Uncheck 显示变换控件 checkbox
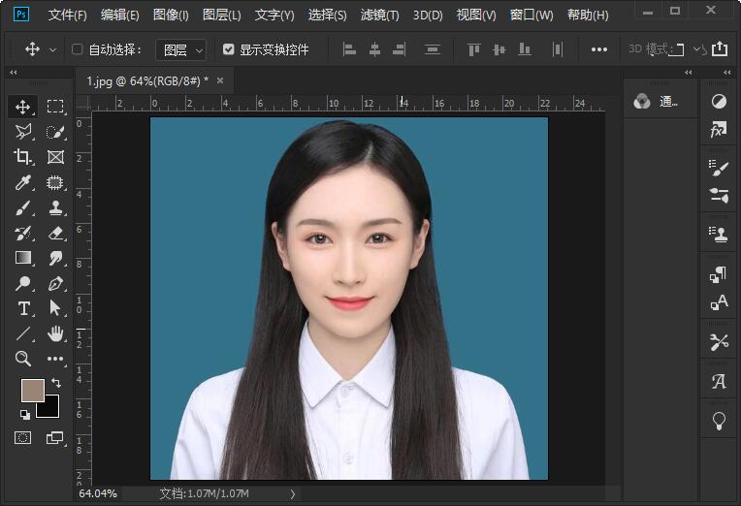The image size is (741, 506). (228, 49)
